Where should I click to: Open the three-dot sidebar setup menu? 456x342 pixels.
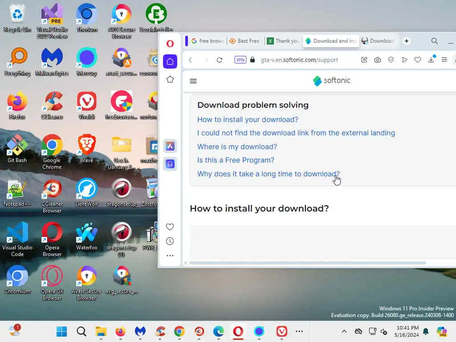[170, 256]
